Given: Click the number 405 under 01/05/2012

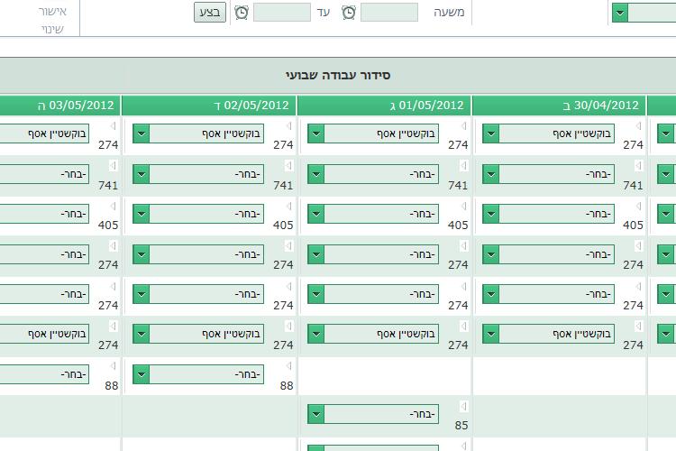Looking at the screenshot, I should point(458,225).
